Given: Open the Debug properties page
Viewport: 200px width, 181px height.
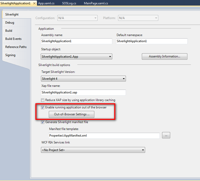Looking at the screenshot, I should pyautogui.click(x=17, y=23).
